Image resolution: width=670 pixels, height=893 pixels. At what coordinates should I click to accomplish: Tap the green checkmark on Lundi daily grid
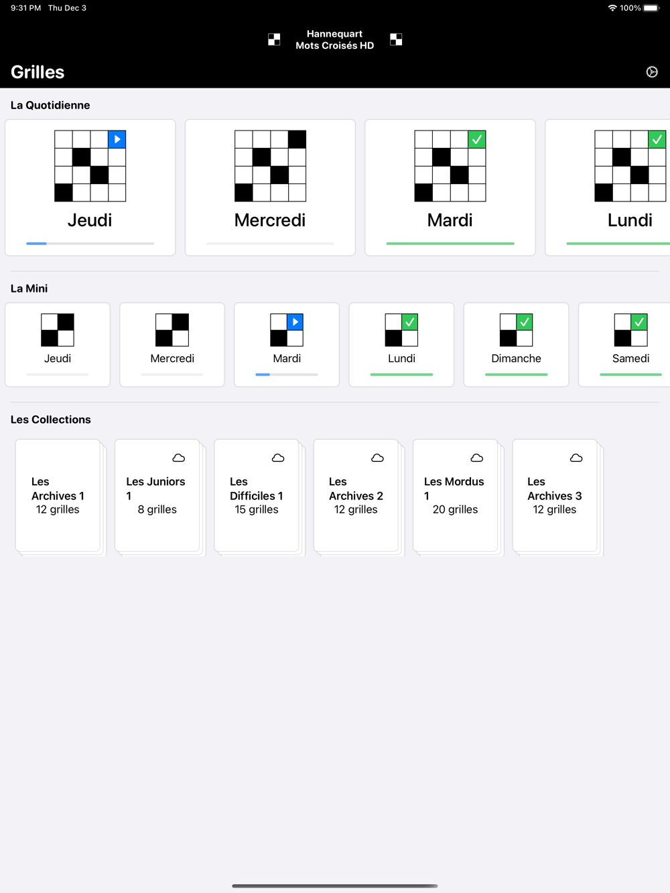click(657, 139)
